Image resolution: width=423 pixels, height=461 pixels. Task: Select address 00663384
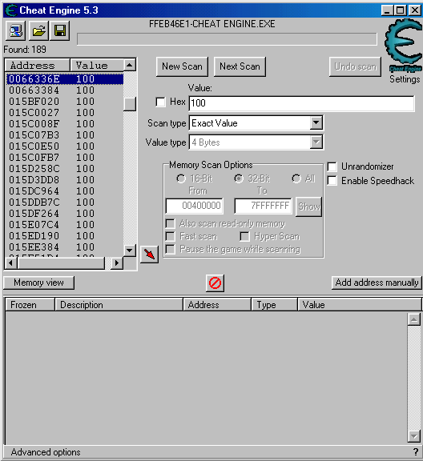(64, 90)
